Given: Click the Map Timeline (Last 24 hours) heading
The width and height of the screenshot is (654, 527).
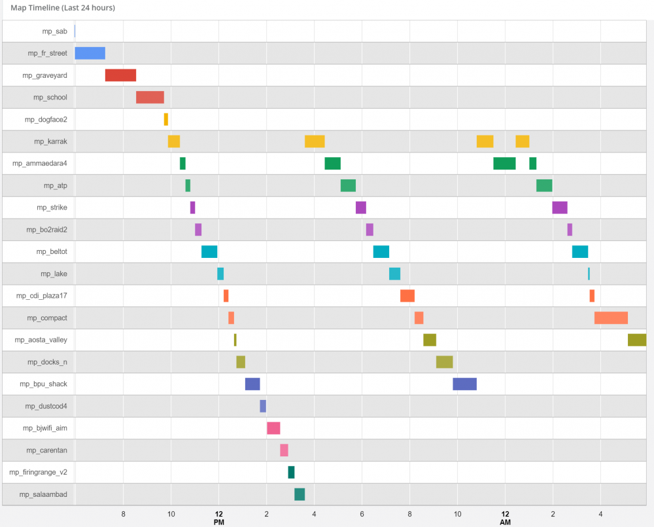Looking at the screenshot, I should pyautogui.click(x=63, y=8).
